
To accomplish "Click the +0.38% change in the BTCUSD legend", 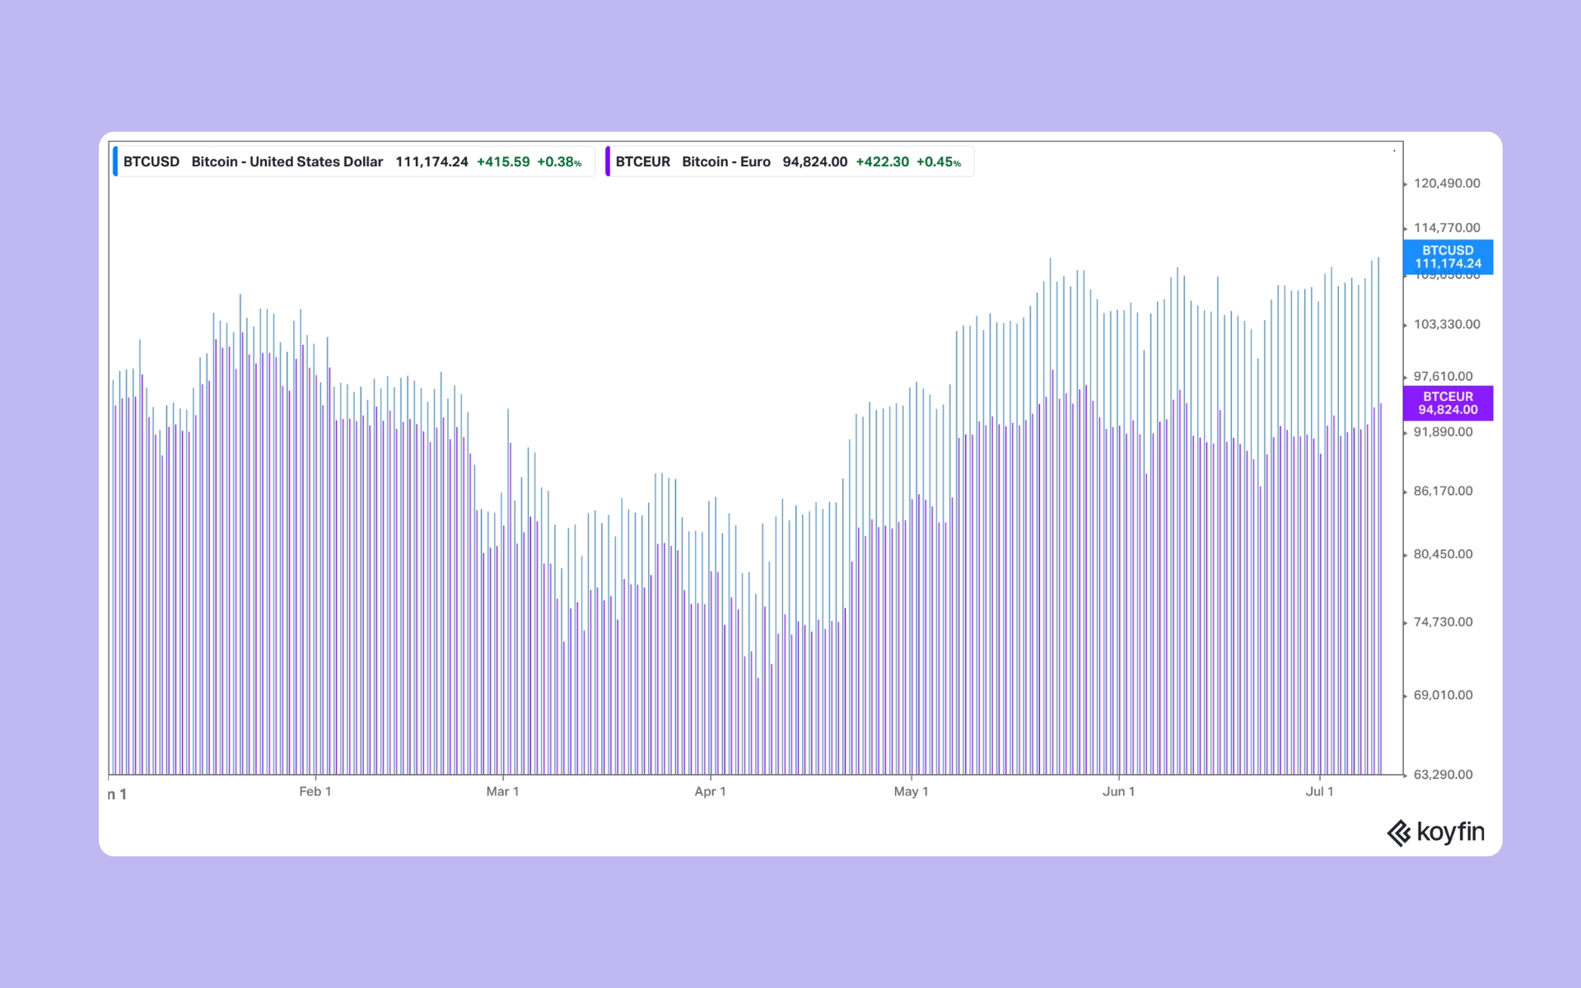I will point(559,161).
